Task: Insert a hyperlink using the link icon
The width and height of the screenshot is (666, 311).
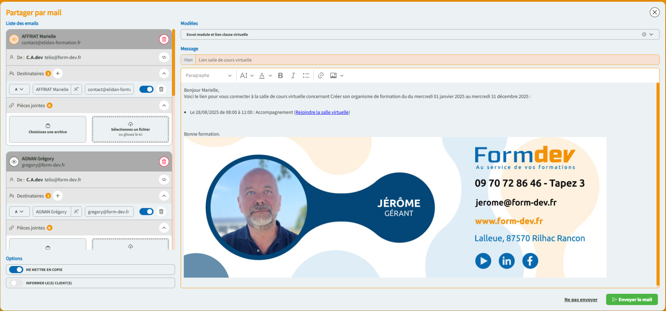Action: point(321,76)
